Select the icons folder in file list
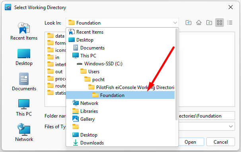Image resolution: width=241 pixels, height=152 pixels. (56, 50)
